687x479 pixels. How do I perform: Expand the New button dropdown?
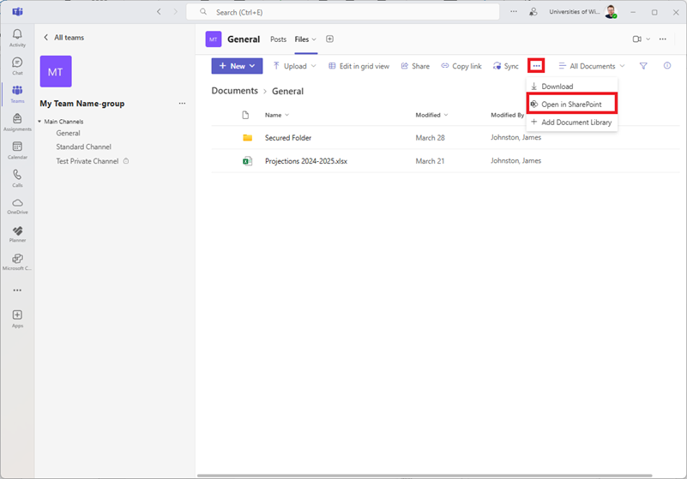coord(253,66)
